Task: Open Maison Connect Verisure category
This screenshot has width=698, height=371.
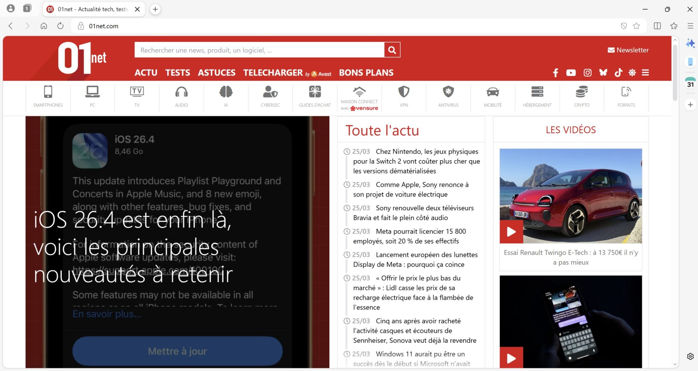Action: 359,97
